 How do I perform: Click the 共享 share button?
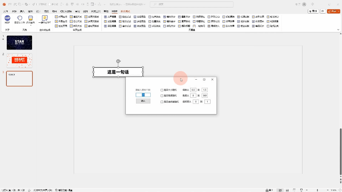[x=332, y=11]
